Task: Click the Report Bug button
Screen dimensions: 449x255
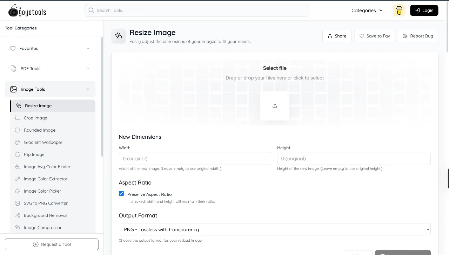Action: point(418,36)
